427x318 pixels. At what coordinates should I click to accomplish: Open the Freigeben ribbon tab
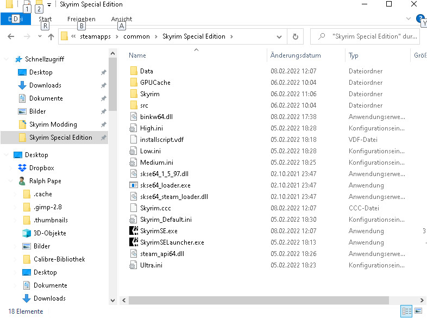coord(81,19)
